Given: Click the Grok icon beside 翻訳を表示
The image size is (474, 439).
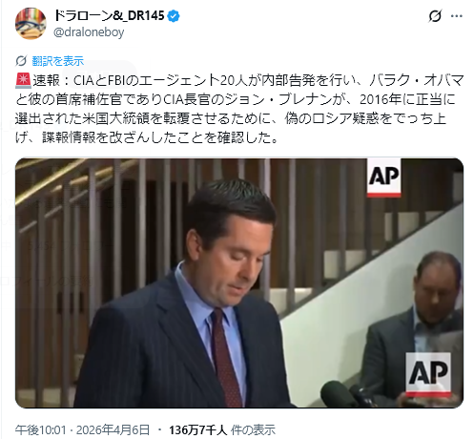Looking at the screenshot, I should click(x=21, y=61).
